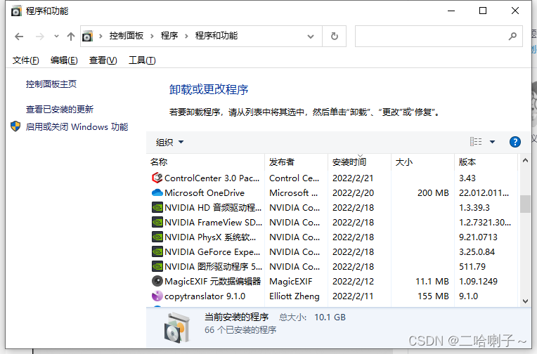Close the 程序和功能 window
This screenshot has height=354, width=537.
pos(515,11)
